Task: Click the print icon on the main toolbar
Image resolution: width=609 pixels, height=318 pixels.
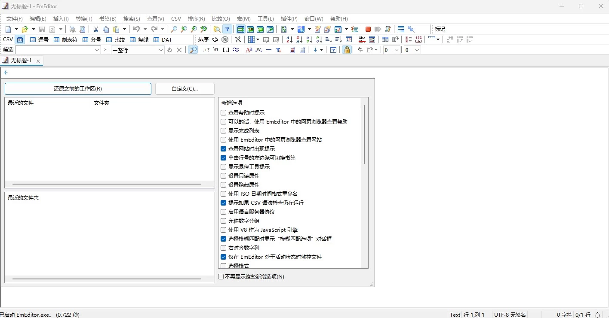Action: click(x=72, y=29)
